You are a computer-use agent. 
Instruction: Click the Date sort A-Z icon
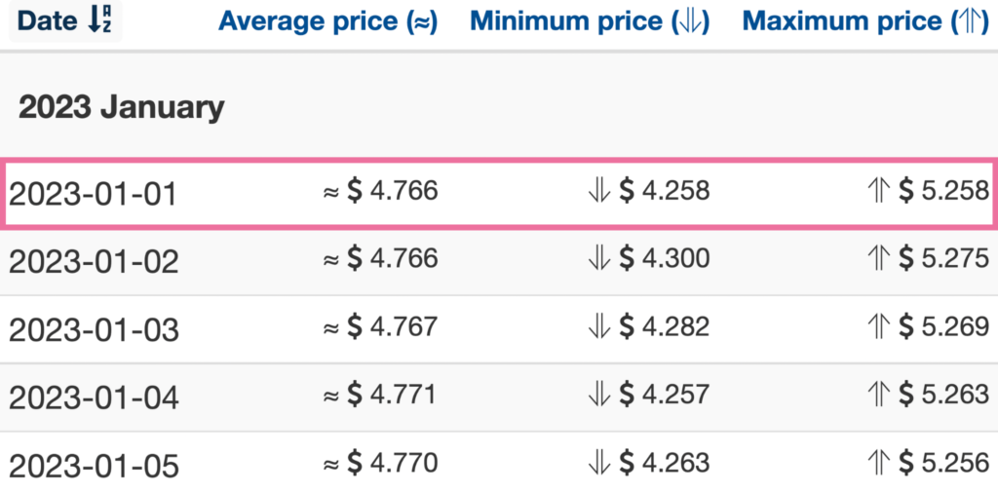pyautogui.click(x=98, y=21)
